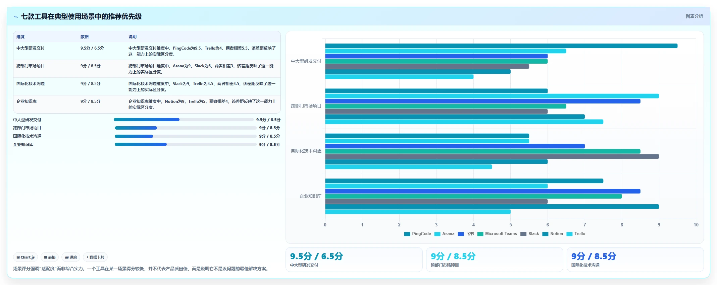Toggle the Slack series in the chart legend

pos(529,234)
